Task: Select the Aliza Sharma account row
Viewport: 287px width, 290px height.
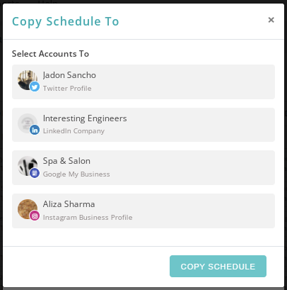Action: pos(143,211)
